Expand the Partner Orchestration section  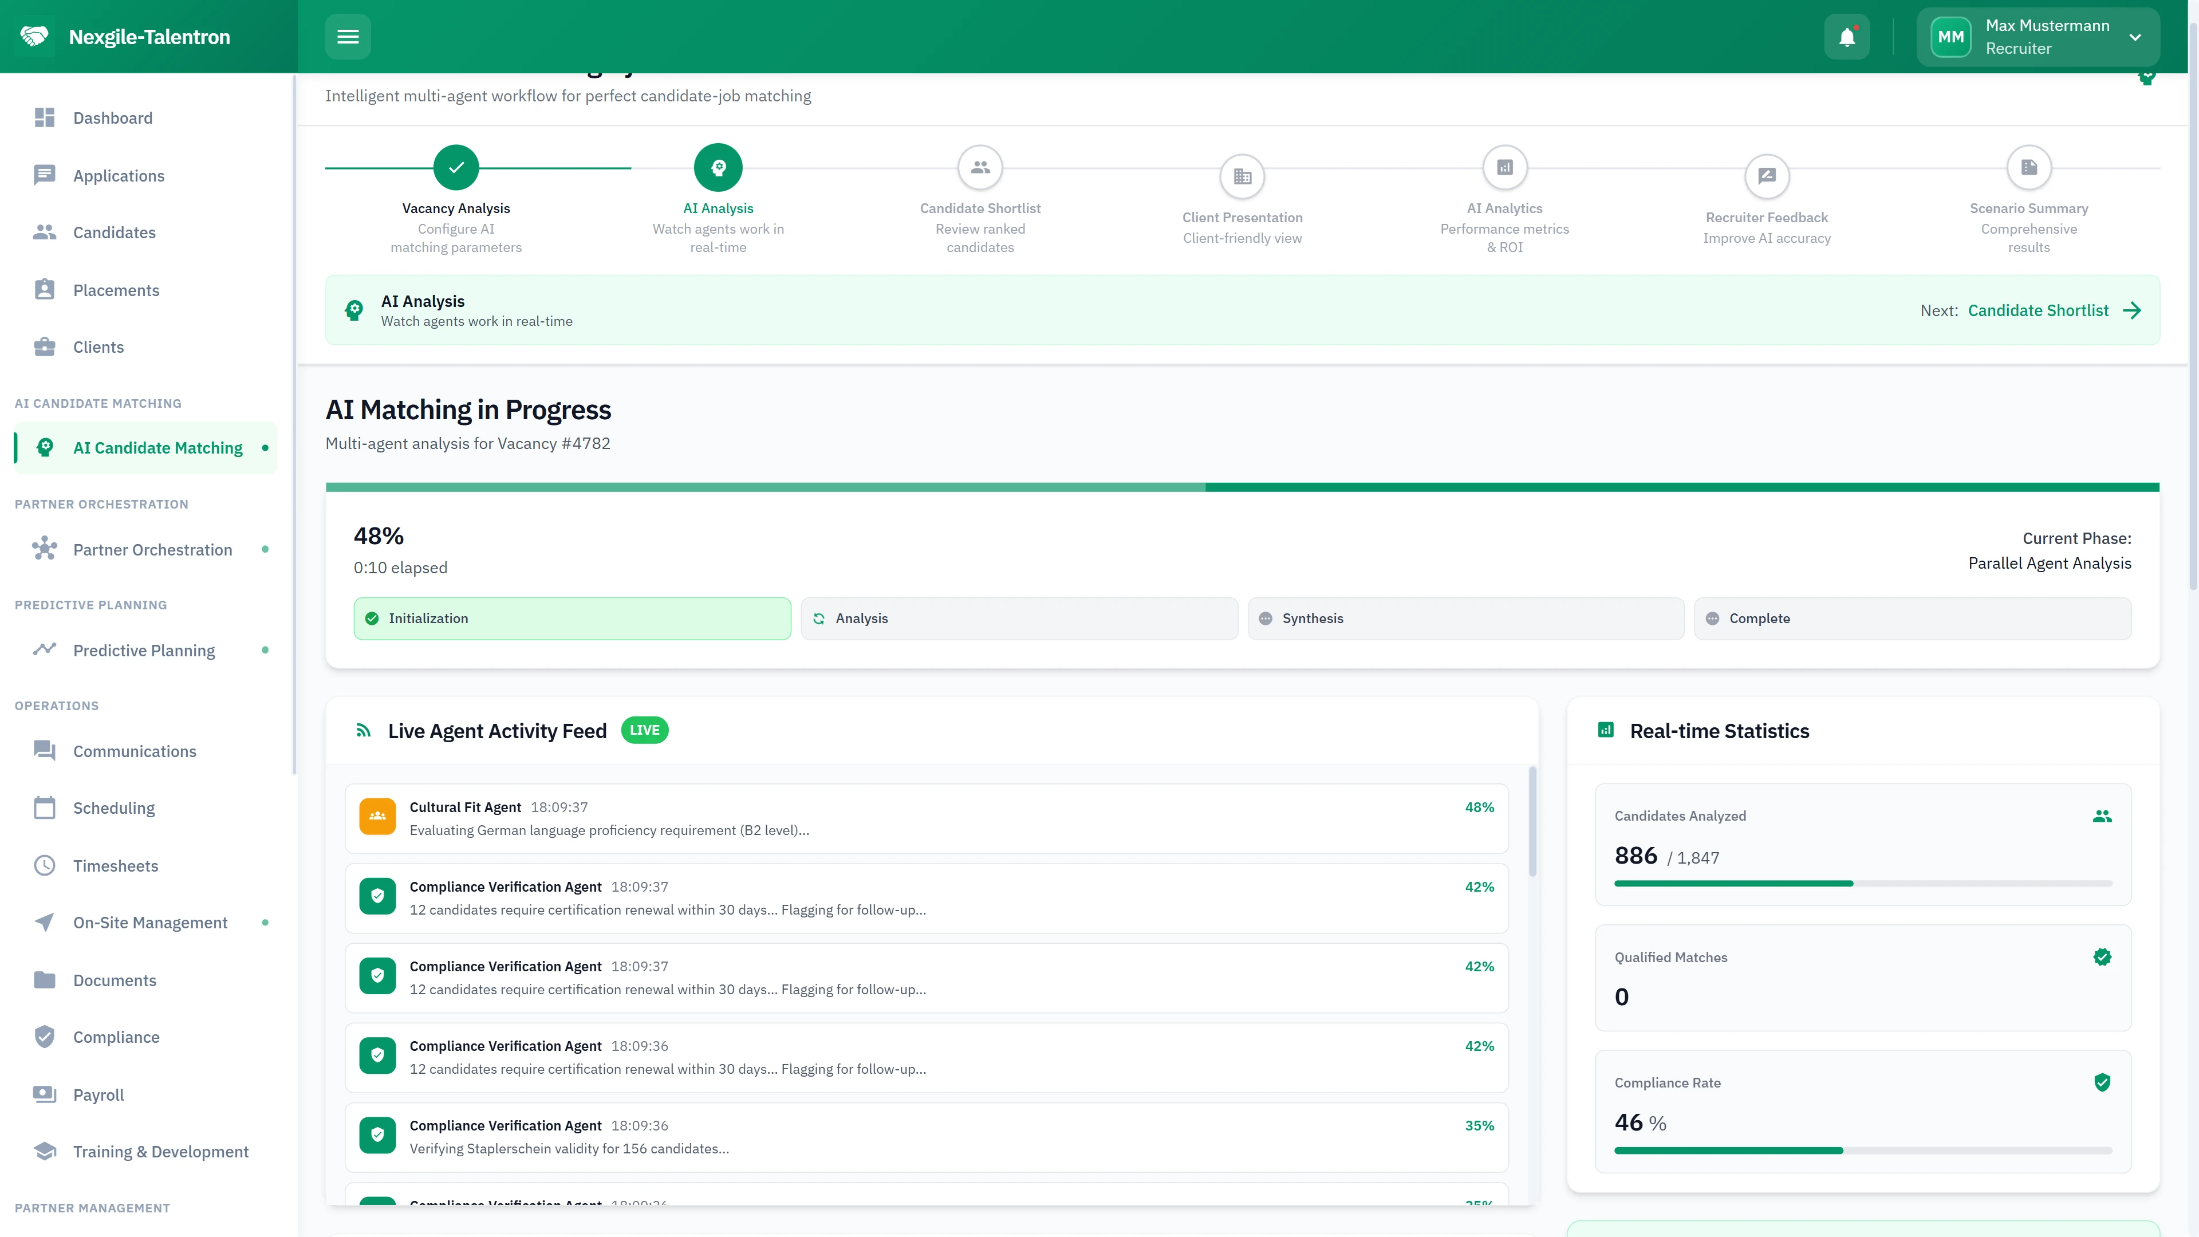(152, 549)
